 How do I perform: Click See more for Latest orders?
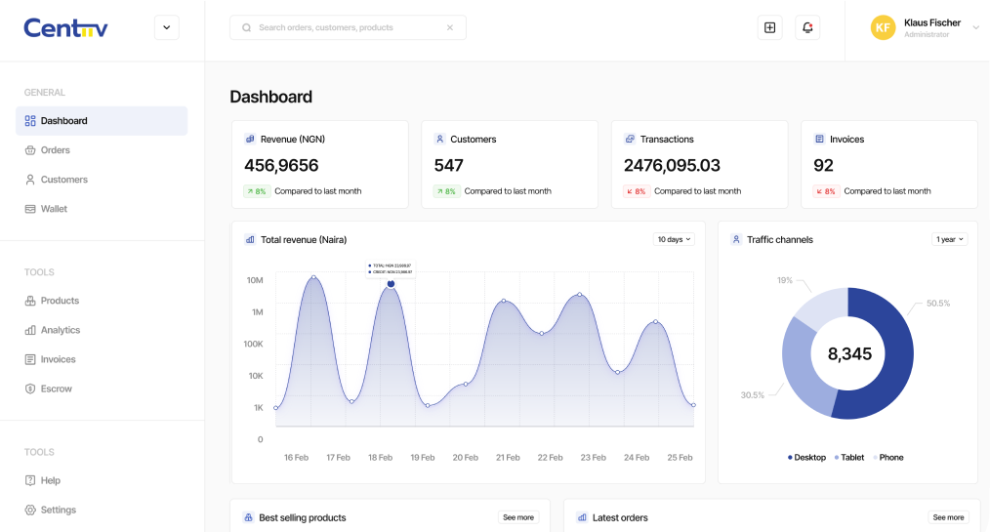[x=947, y=517]
